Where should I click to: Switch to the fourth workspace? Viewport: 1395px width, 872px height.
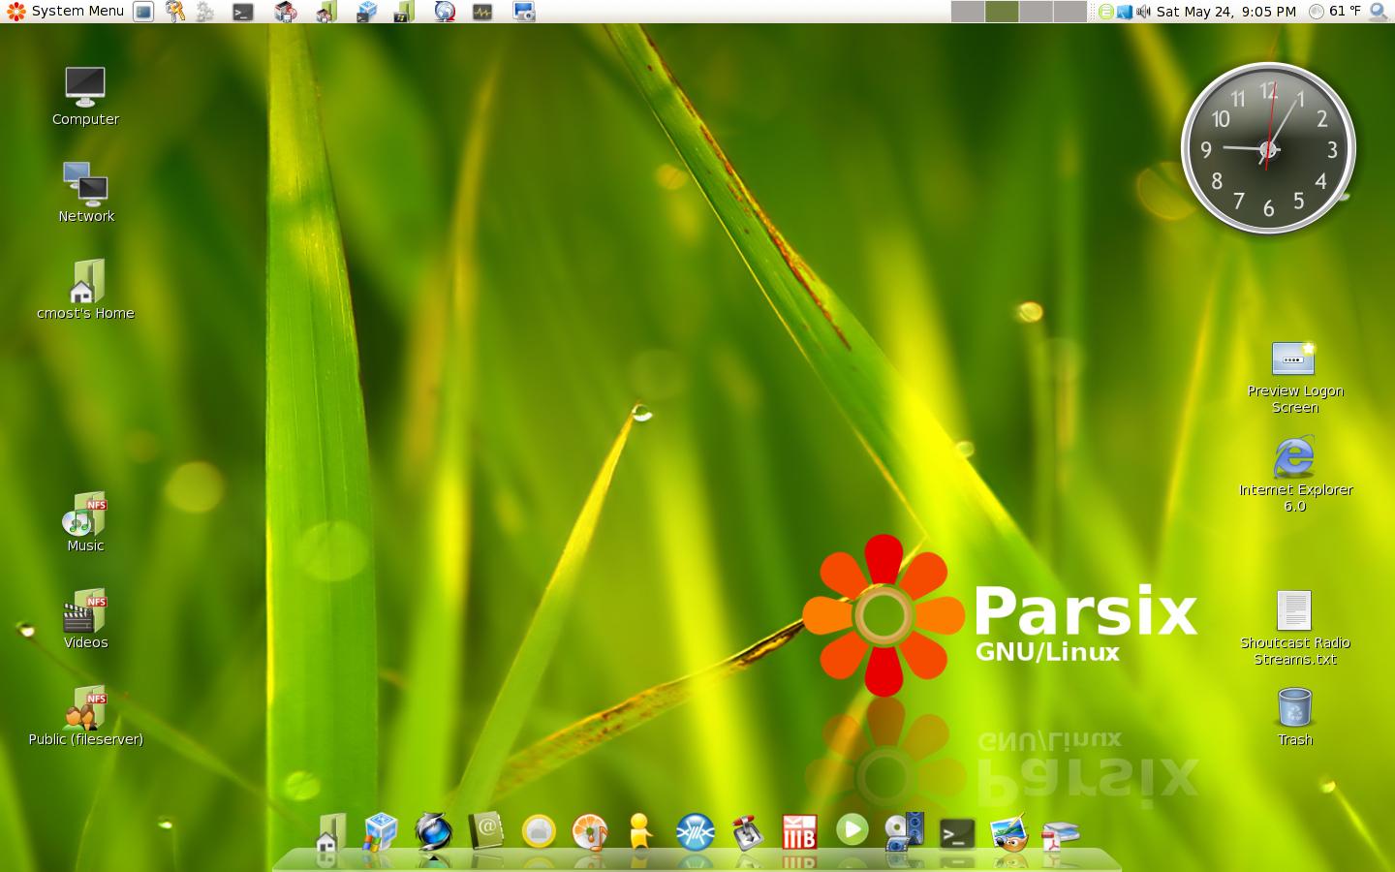pos(1069,12)
